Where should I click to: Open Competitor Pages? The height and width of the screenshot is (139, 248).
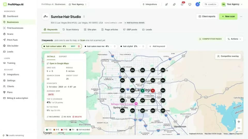[x=210, y=39]
